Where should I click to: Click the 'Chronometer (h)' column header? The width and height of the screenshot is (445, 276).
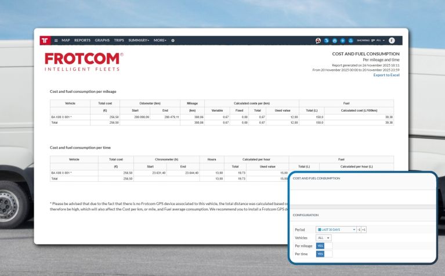coord(167,159)
